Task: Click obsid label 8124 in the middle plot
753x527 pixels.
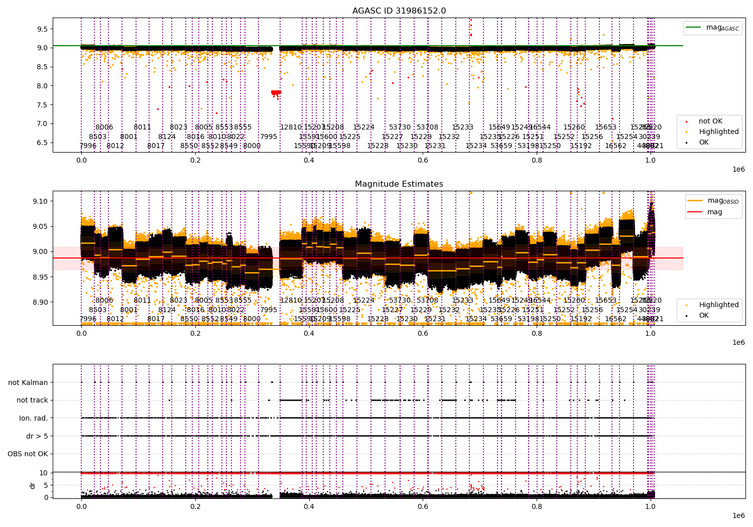Action: (167, 310)
